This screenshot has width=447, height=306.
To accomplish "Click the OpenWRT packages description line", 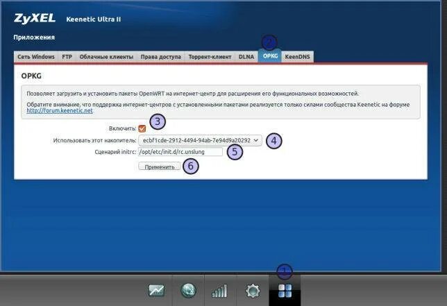I will (193, 94).
